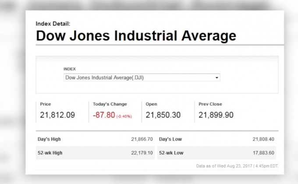Click the index selection combo box
This screenshot has height=184, width=298.
pyautogui.click(x=140, y=78)
